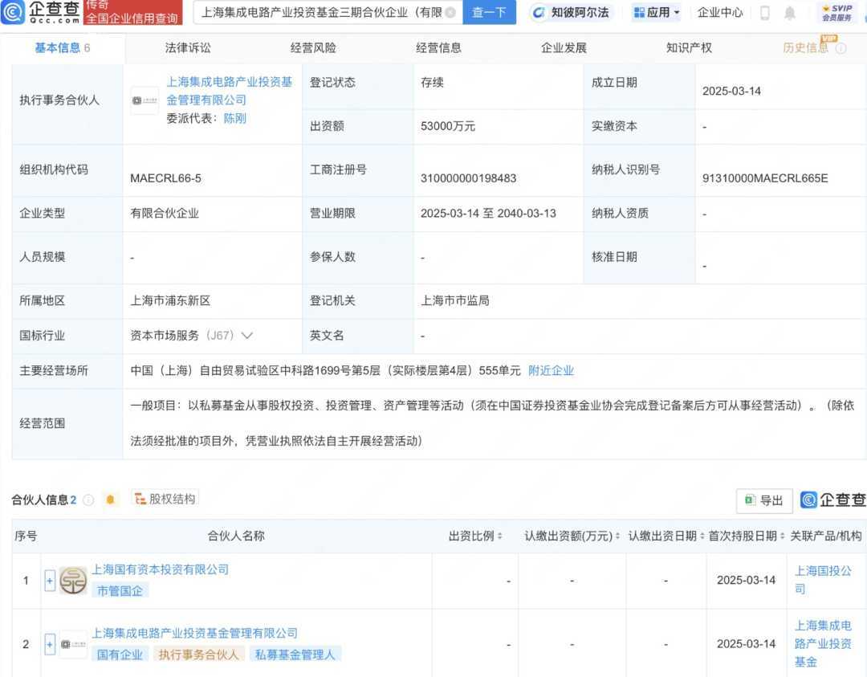Click the mobile phone icon in header

pyautogui.click(x=764, y=13)
